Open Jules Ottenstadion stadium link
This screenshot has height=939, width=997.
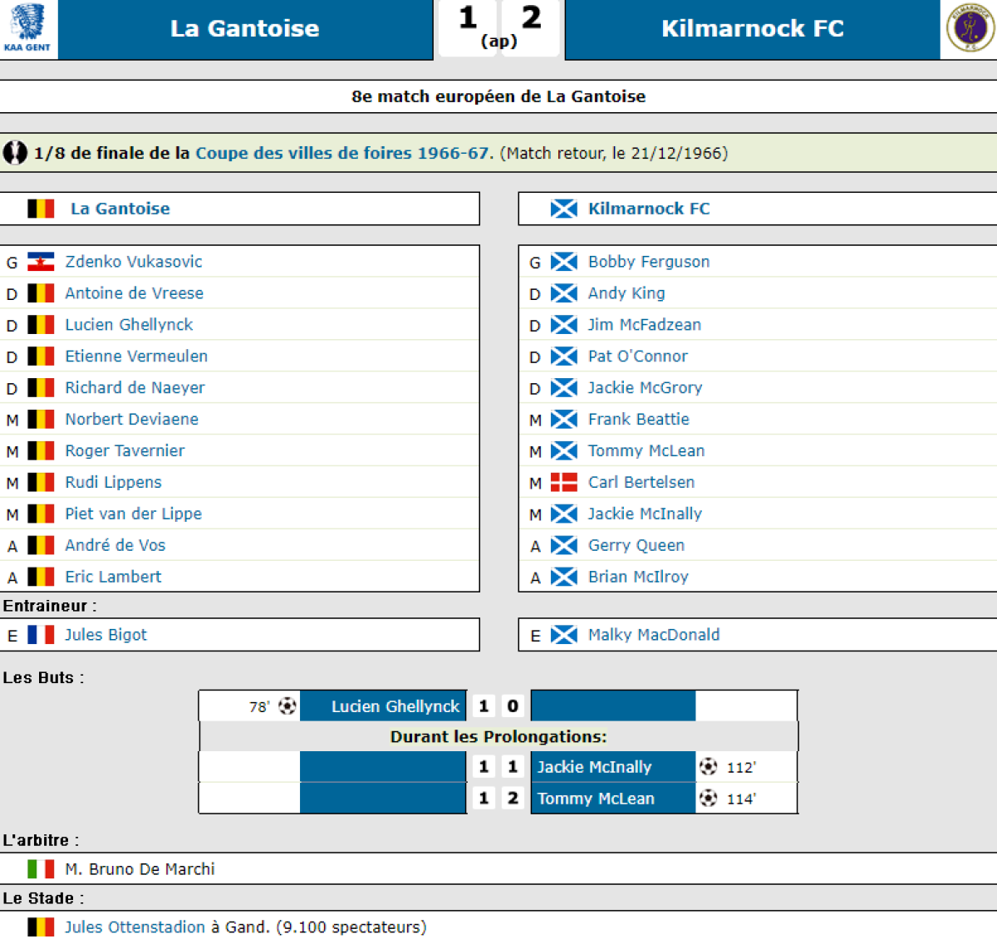click(x=135, y=927)
